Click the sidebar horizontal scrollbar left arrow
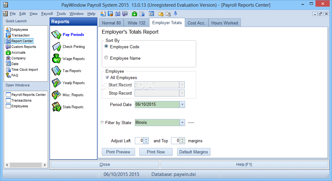 (x=7, y=165)
